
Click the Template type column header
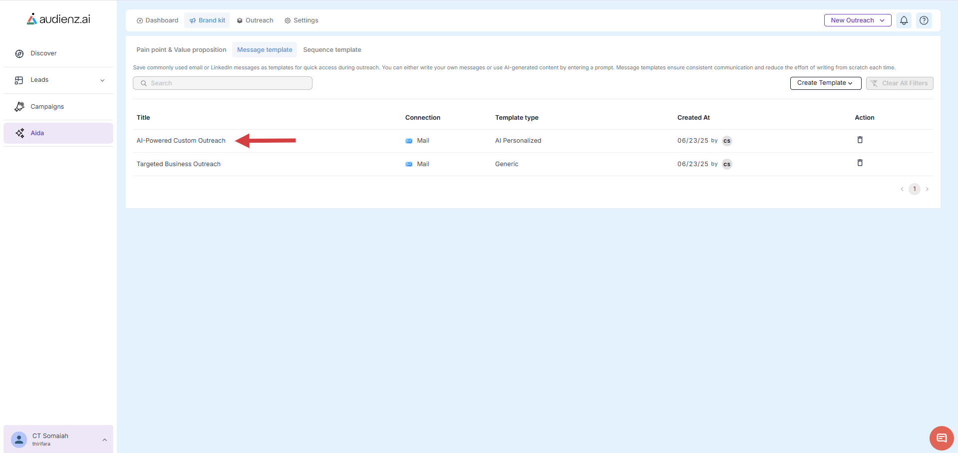click(517, 118)
